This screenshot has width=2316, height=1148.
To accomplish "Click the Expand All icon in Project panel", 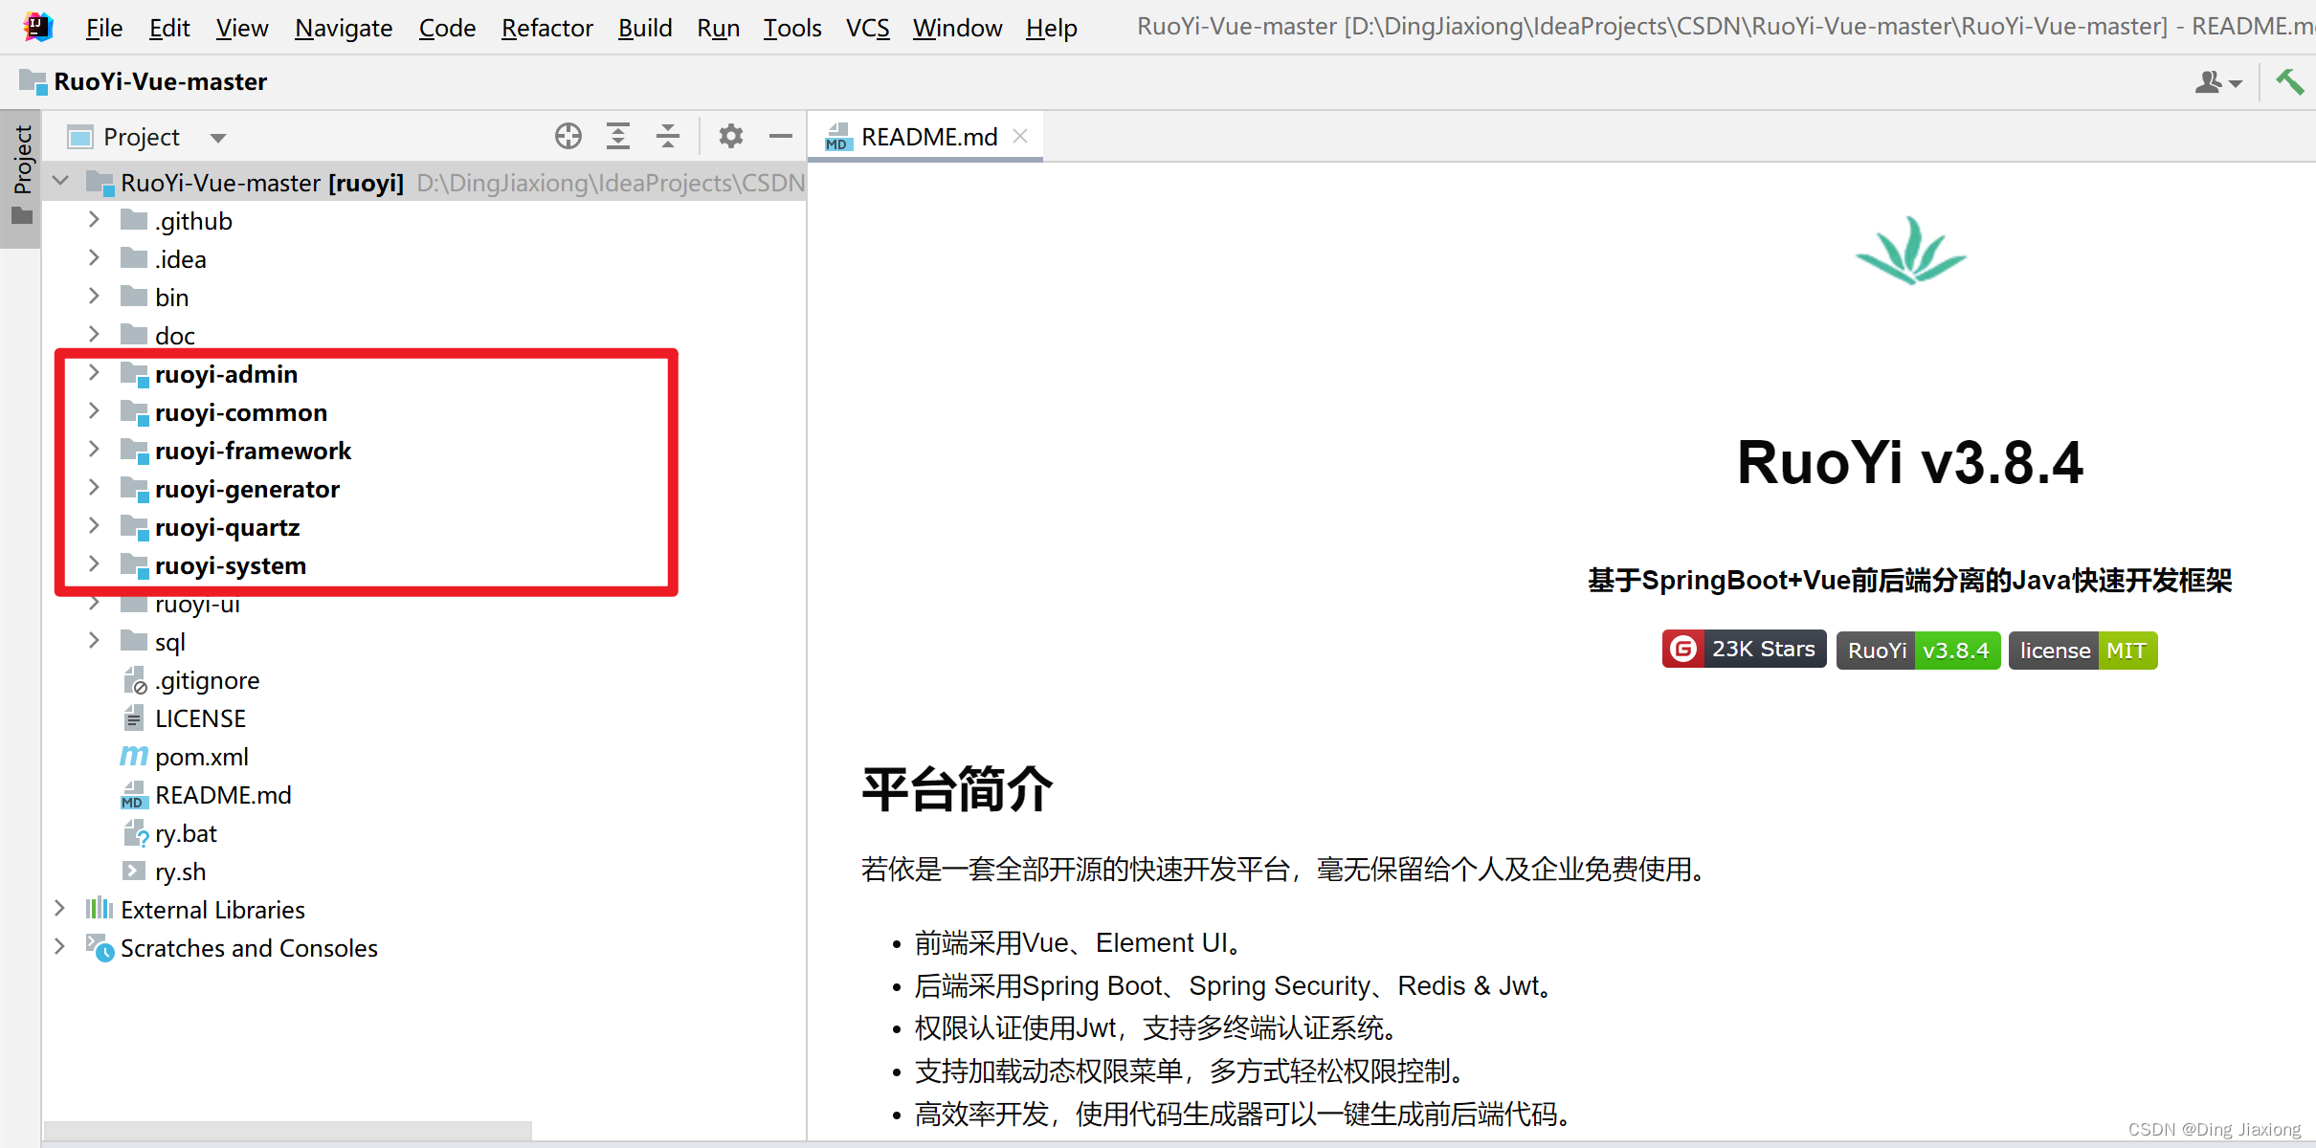I will (x=618, y=137).
